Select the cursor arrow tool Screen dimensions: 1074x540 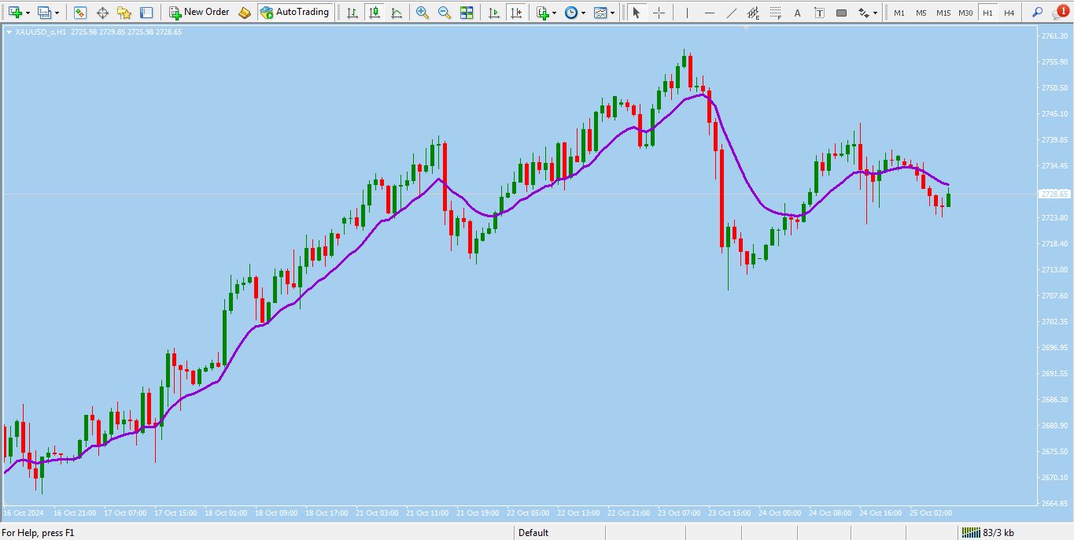[637, 13]
